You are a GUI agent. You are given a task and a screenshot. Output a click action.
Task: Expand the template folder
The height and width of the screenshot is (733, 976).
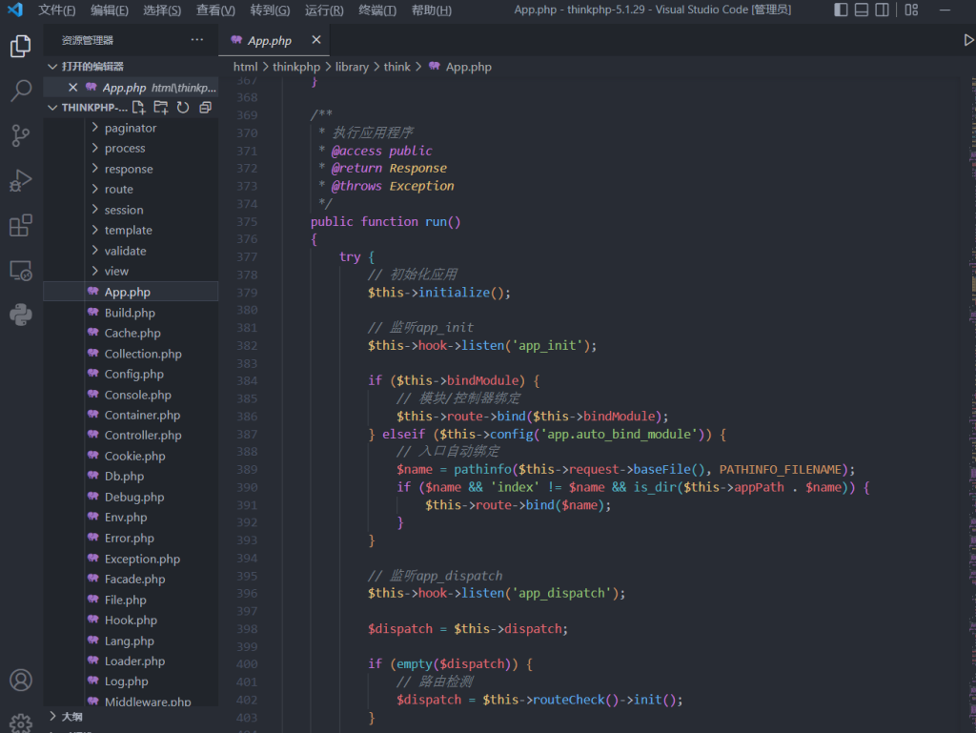[128, 230]
